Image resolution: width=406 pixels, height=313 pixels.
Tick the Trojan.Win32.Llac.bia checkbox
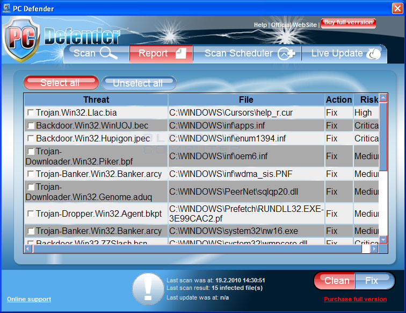click(x=31, y=113)
